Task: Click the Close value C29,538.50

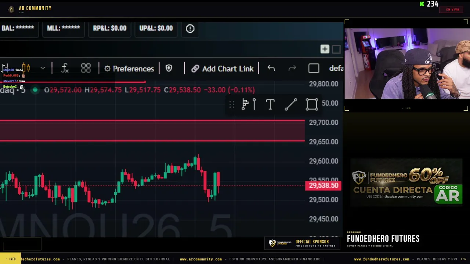Action: [182, 90]
